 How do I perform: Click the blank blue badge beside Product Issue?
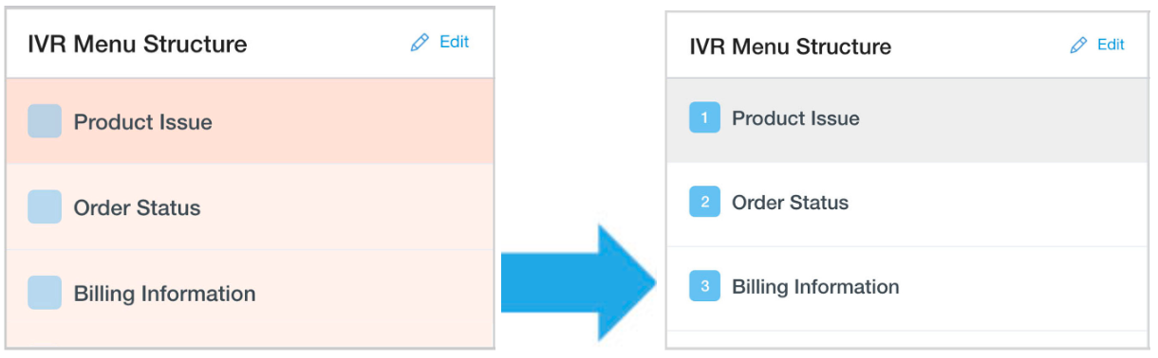click(45, 121)
